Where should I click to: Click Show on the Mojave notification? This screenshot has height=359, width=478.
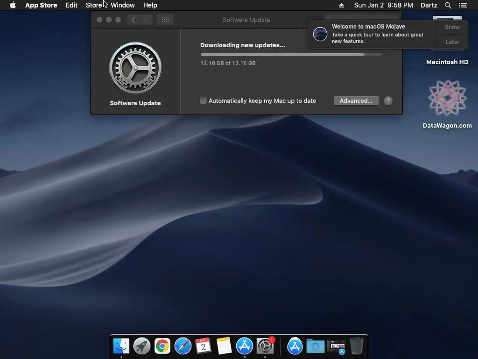click(452, 27)
